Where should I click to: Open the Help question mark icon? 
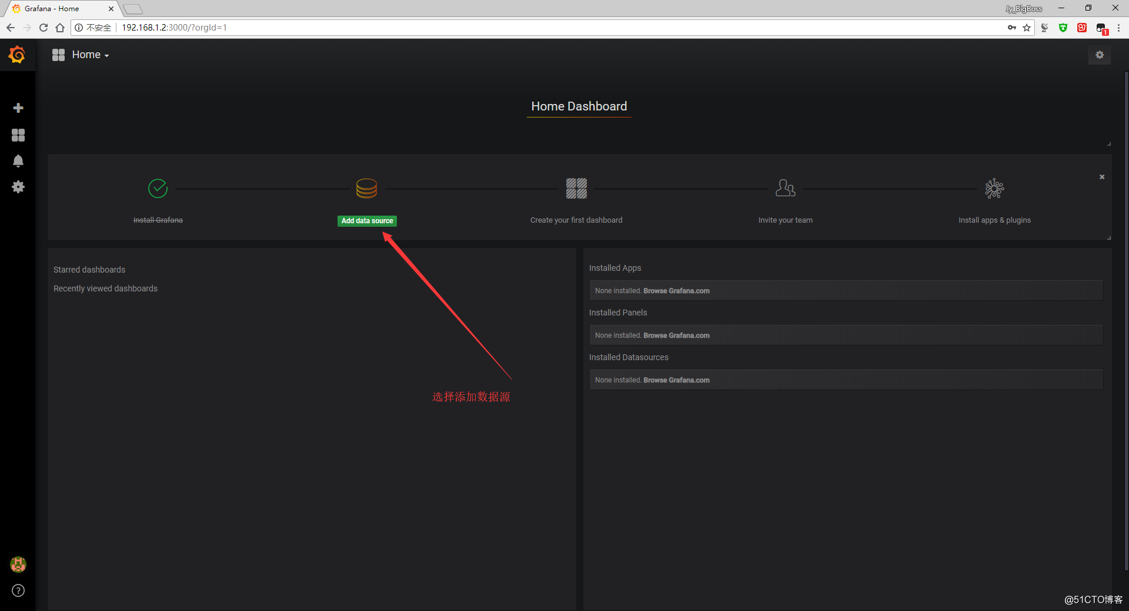[x=18, y=590]
